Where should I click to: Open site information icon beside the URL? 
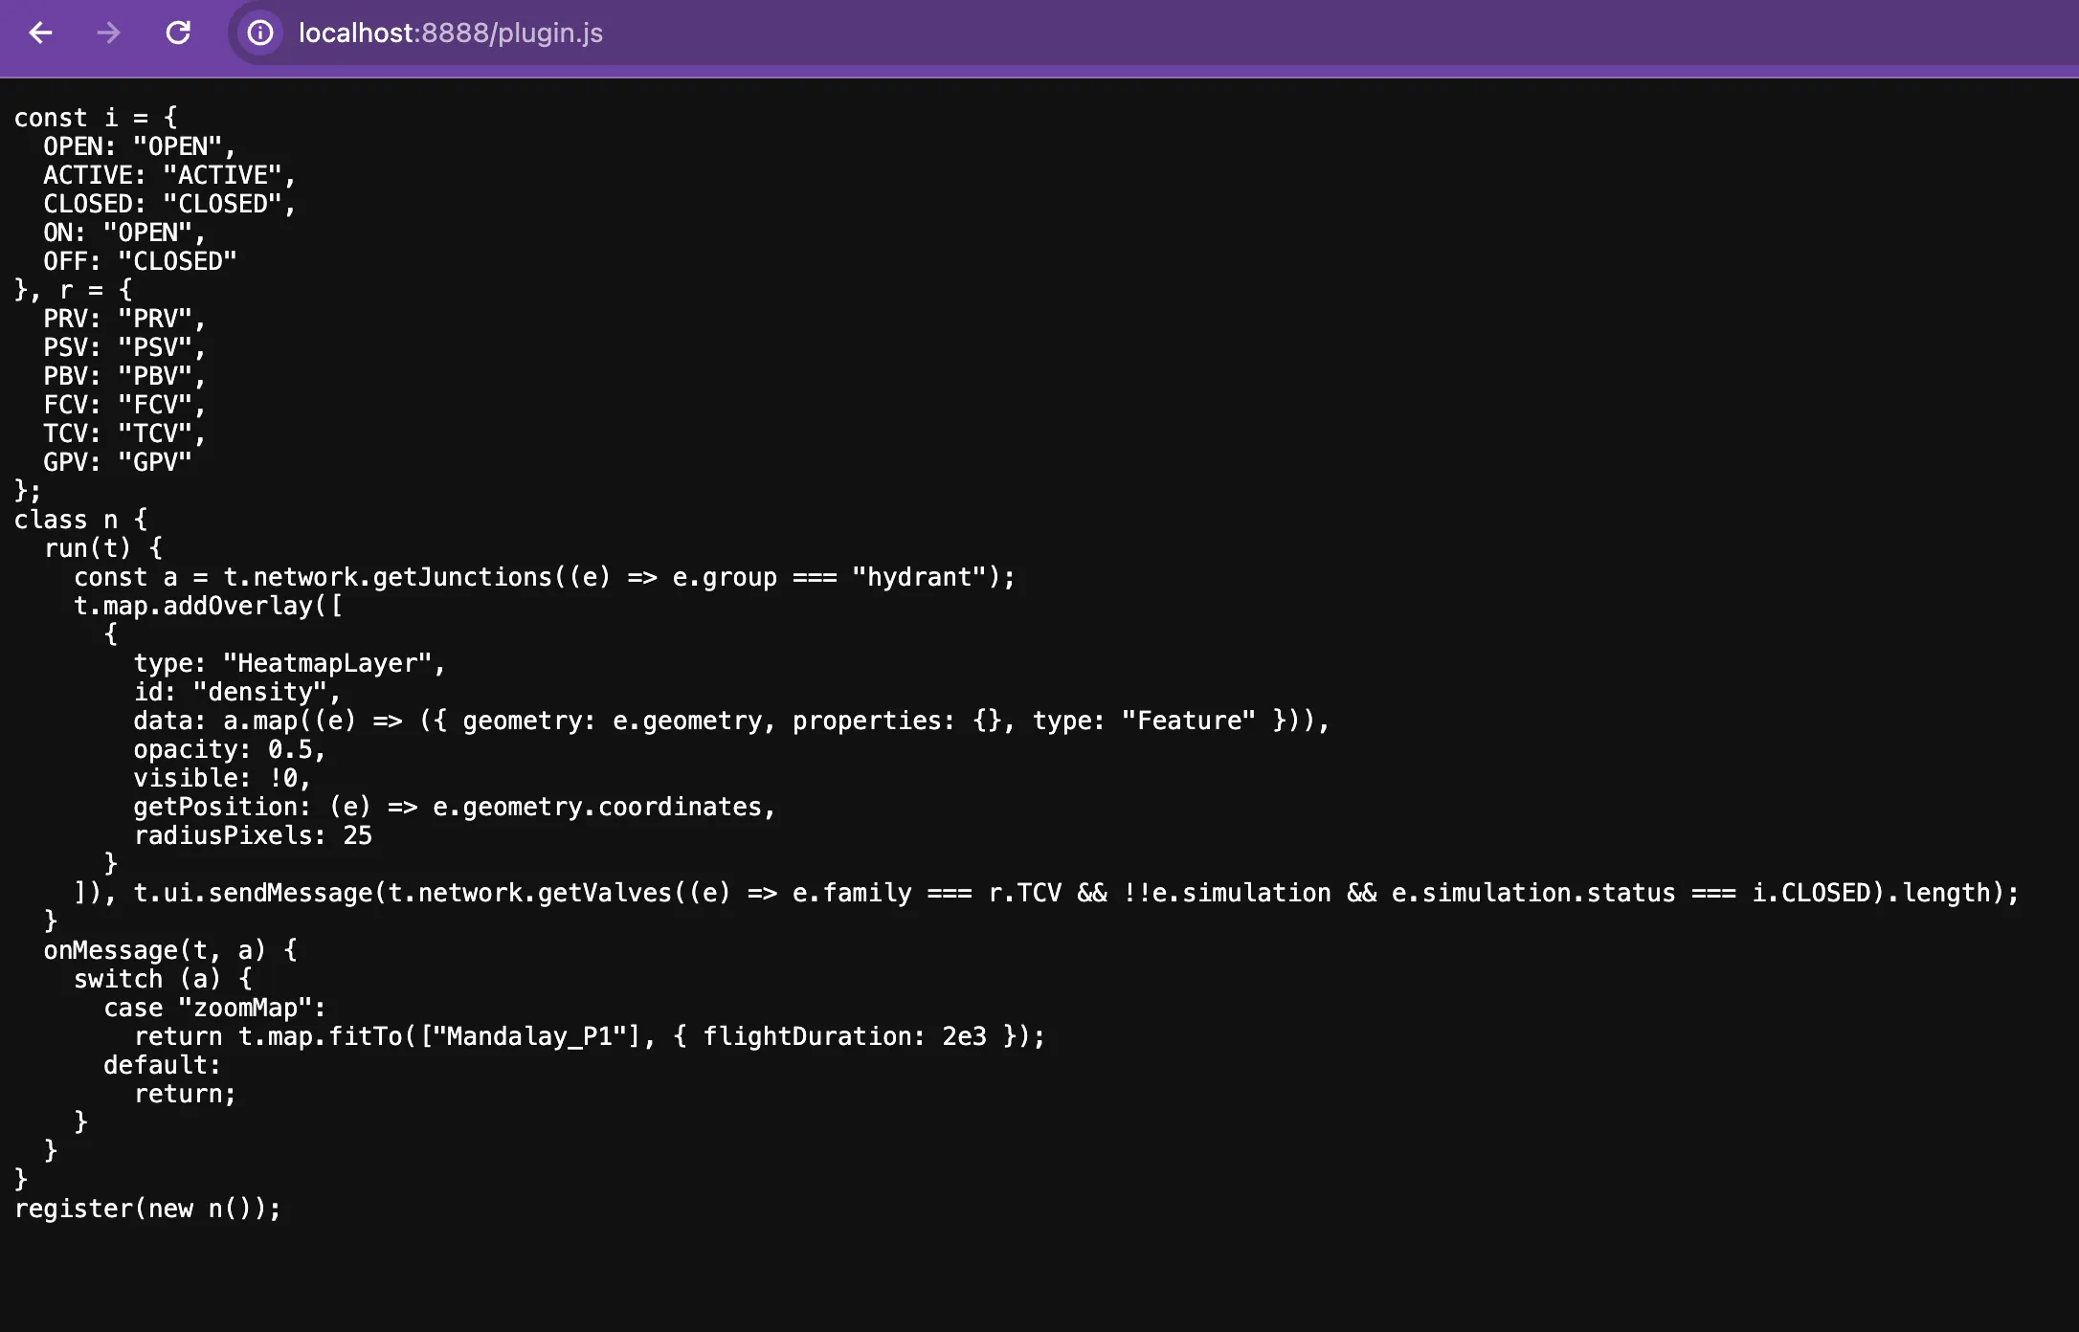coord(260,33)
